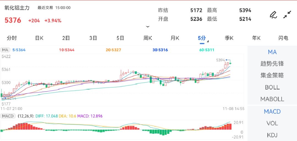The height and width of the screenshot is (141, 297).
Task: Click the 氧化铝主力 contract name
Action: pos(17,8)
